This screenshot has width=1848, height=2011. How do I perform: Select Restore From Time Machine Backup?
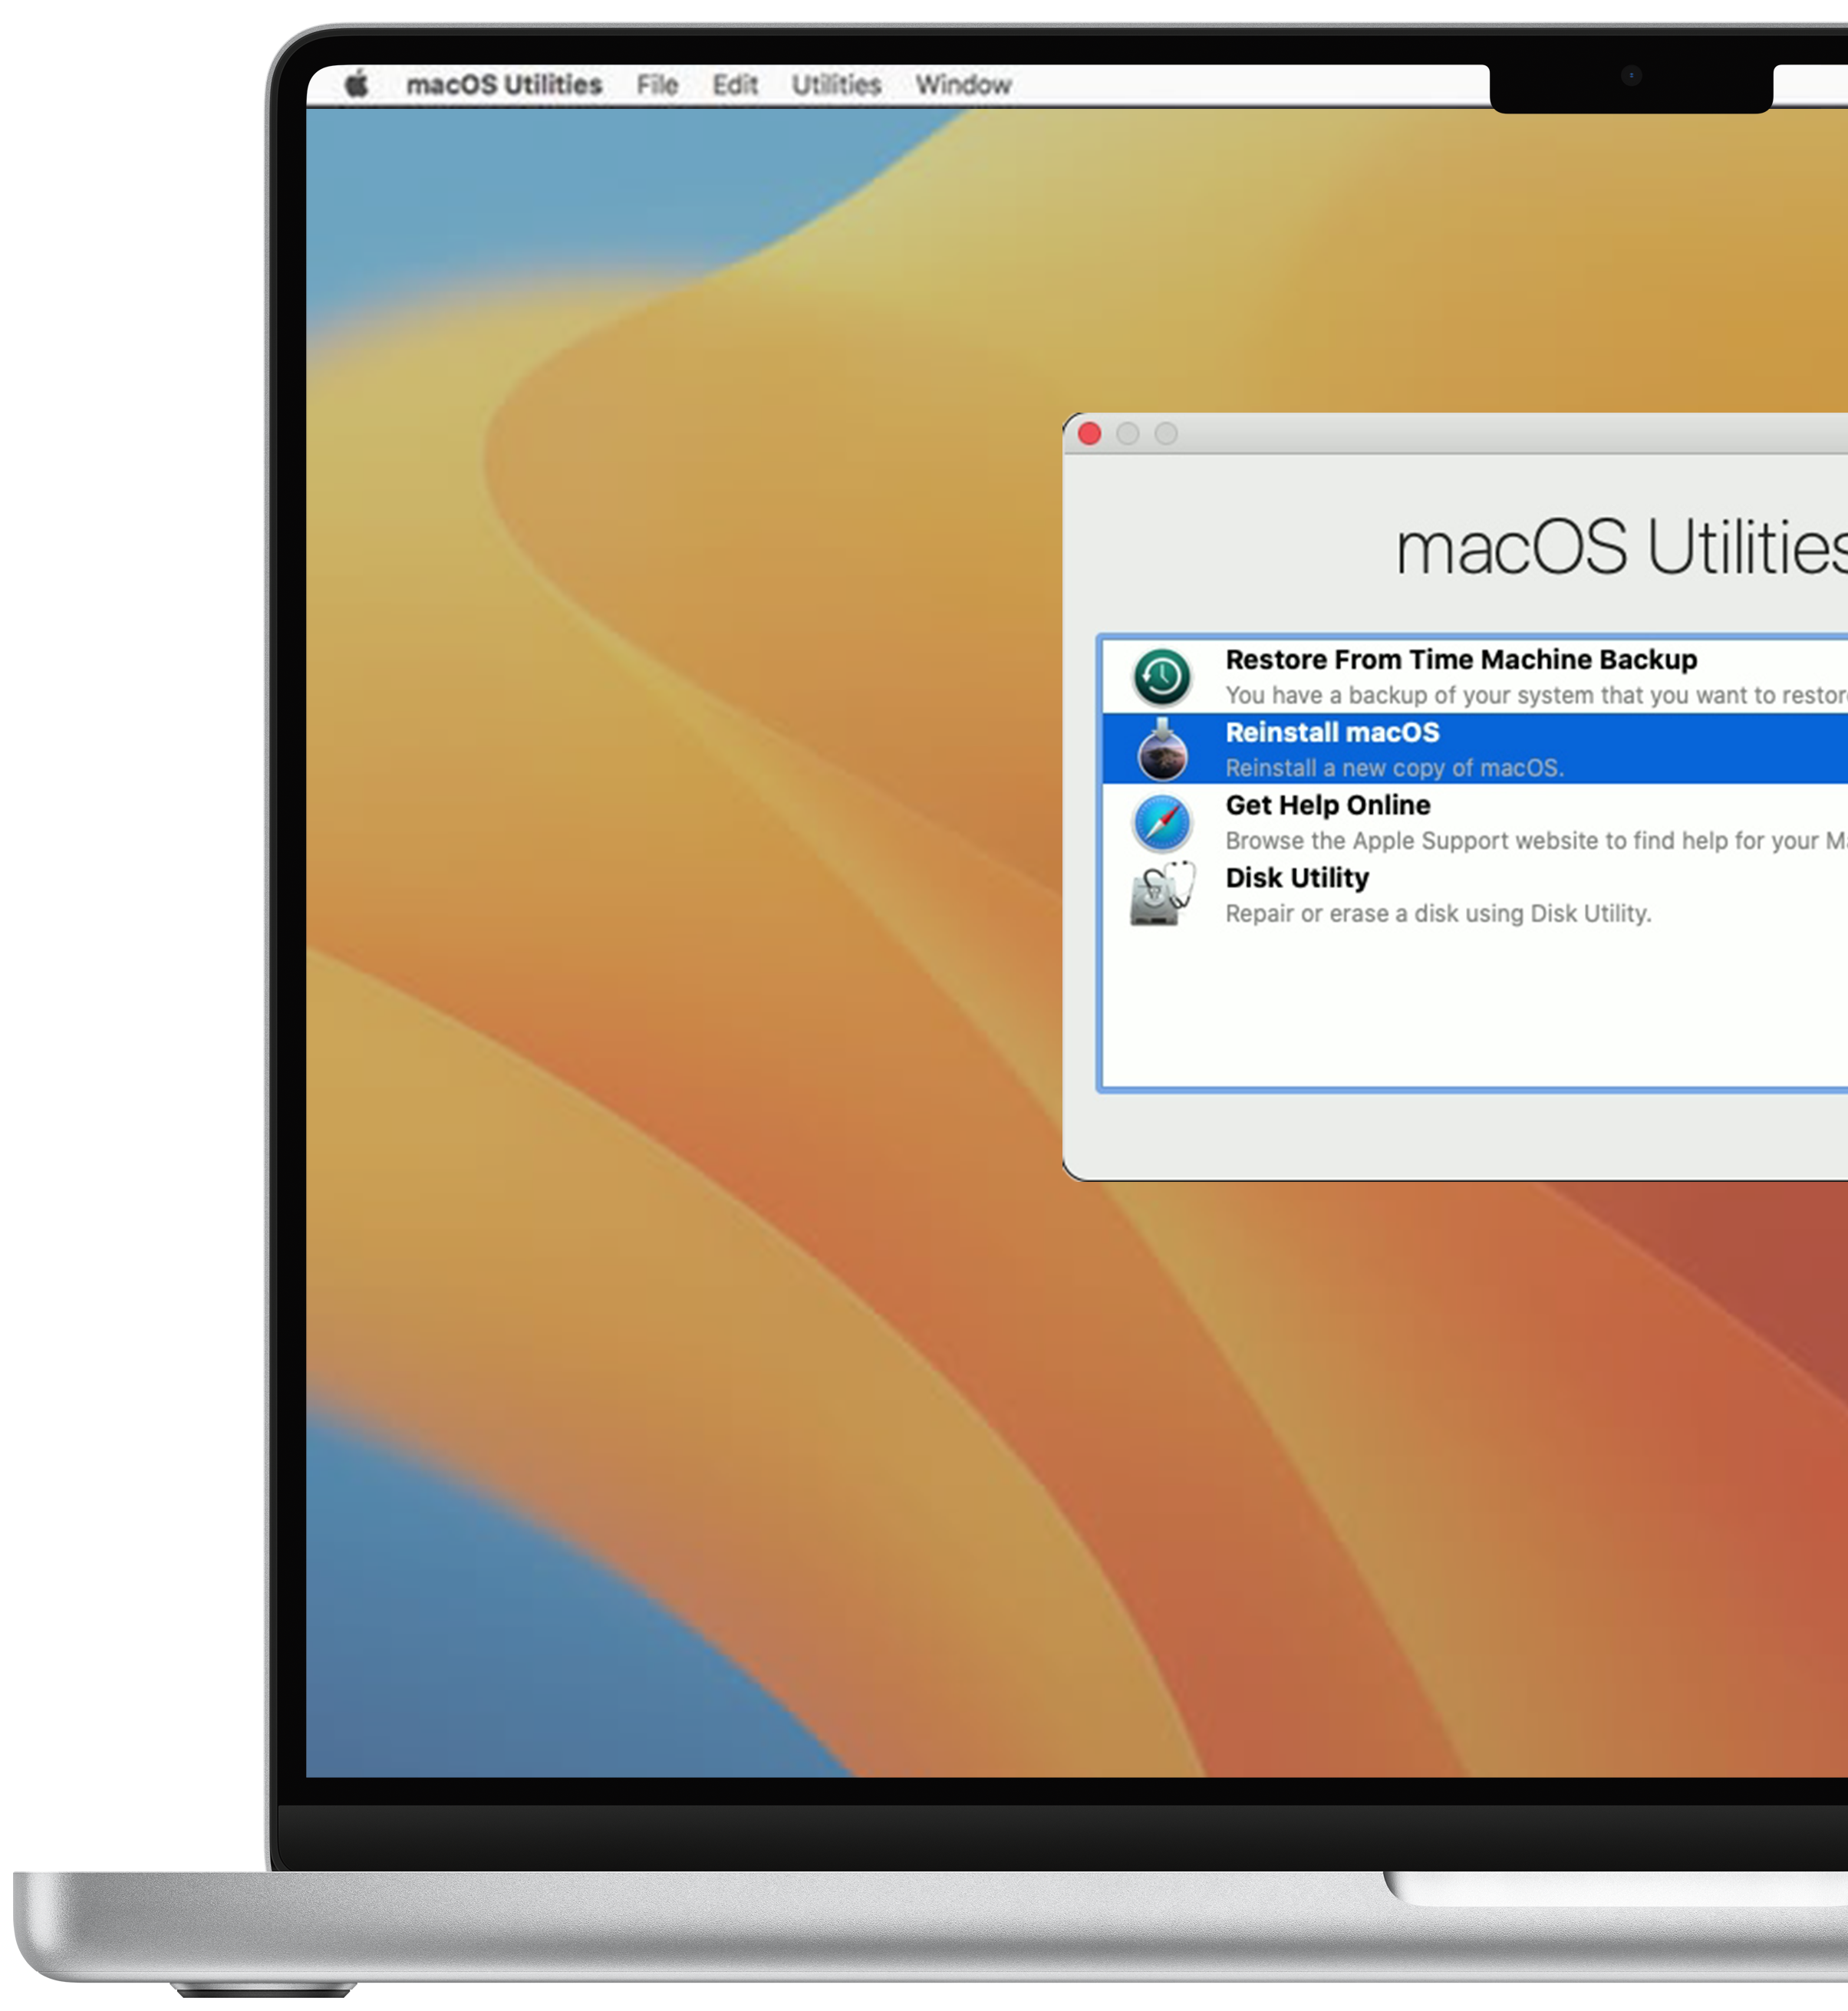(1474, 676)
